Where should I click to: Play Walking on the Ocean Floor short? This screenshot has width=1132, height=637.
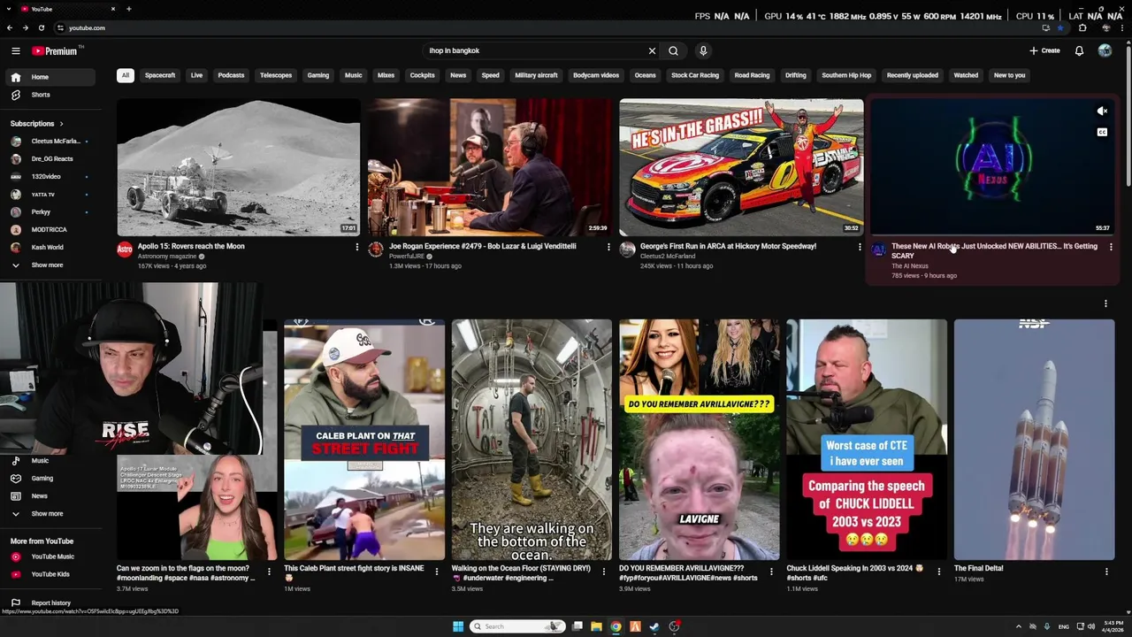(532, 440)
